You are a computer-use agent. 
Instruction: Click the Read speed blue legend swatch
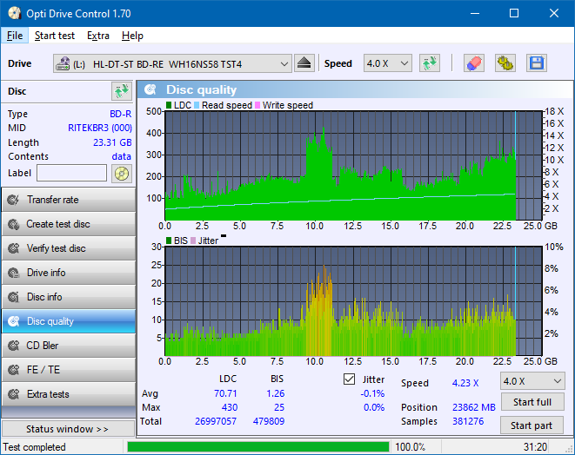pos(197,105)
